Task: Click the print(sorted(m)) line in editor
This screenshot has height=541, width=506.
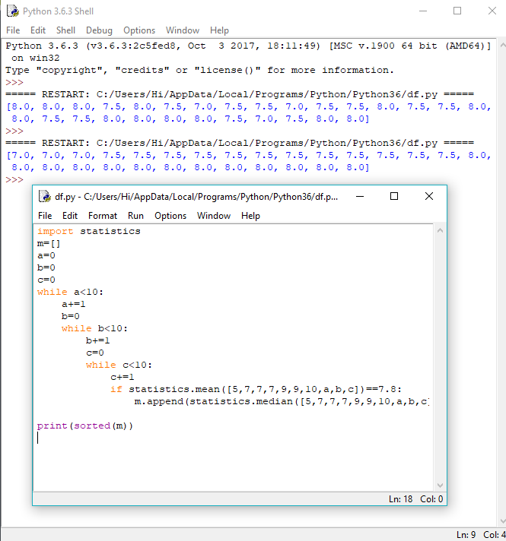Action: [85, 426]
